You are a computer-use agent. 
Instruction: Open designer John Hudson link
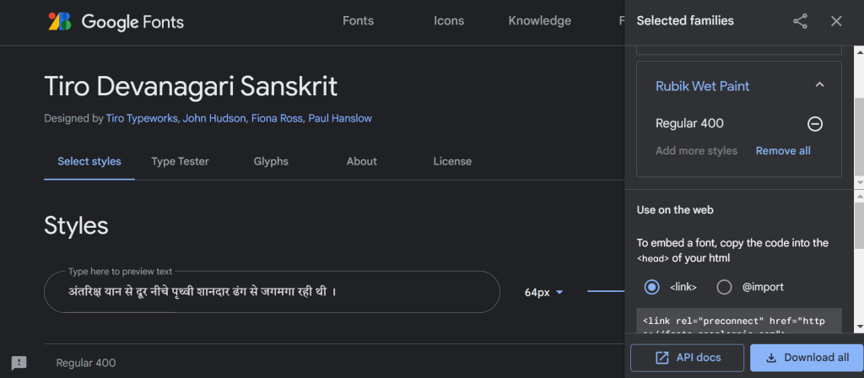click(214, 118)
